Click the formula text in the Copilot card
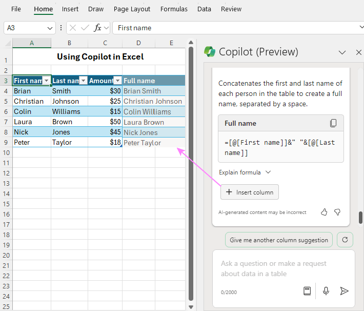Viewport: 364px width, 311px height. coord(280,147)
